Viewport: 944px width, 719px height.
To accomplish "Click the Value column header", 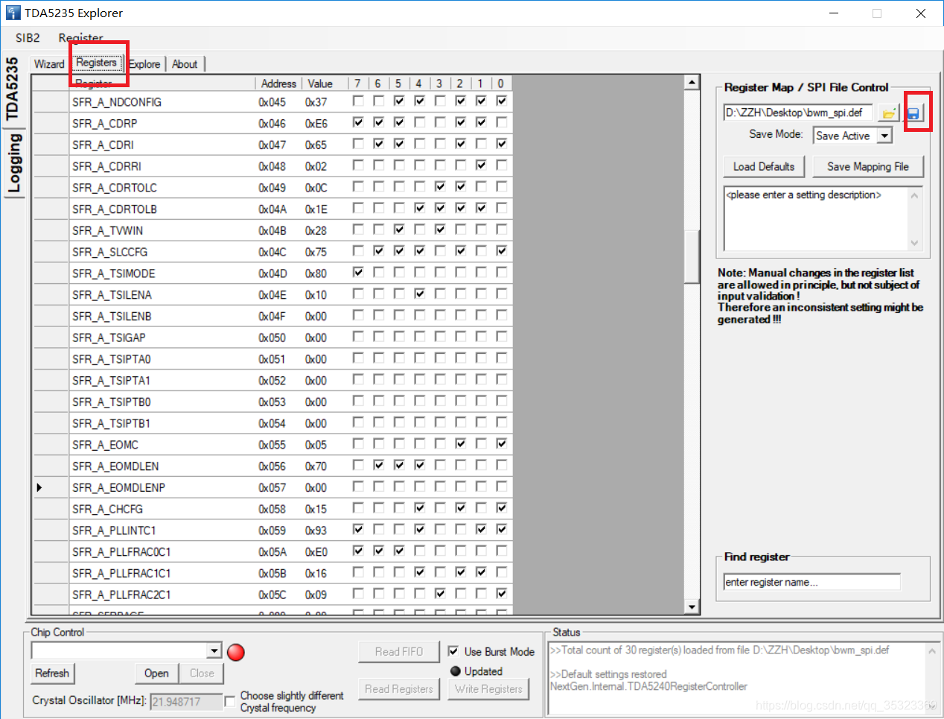I will (320, 83).
